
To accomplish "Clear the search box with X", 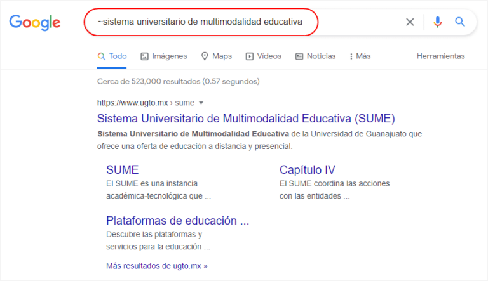I will click(410, 22).
